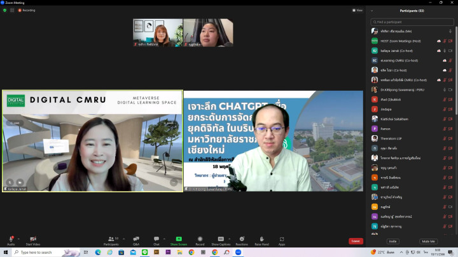Click the Find a participant search field
458x257 pixels.
coord(412,22)
